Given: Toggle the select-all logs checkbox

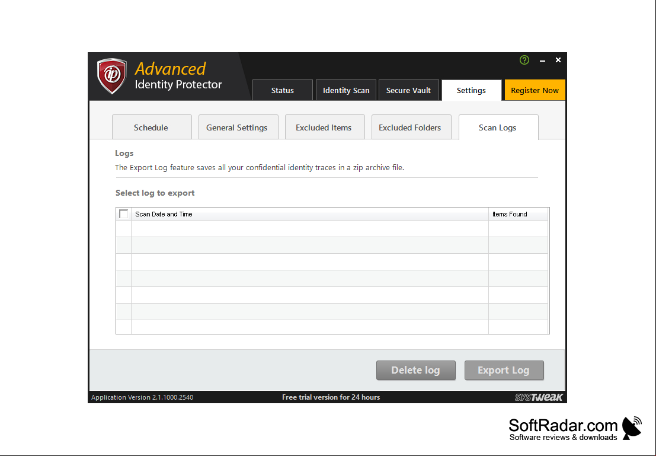Looking at the screenshot, I should click(x=123, y=214).
